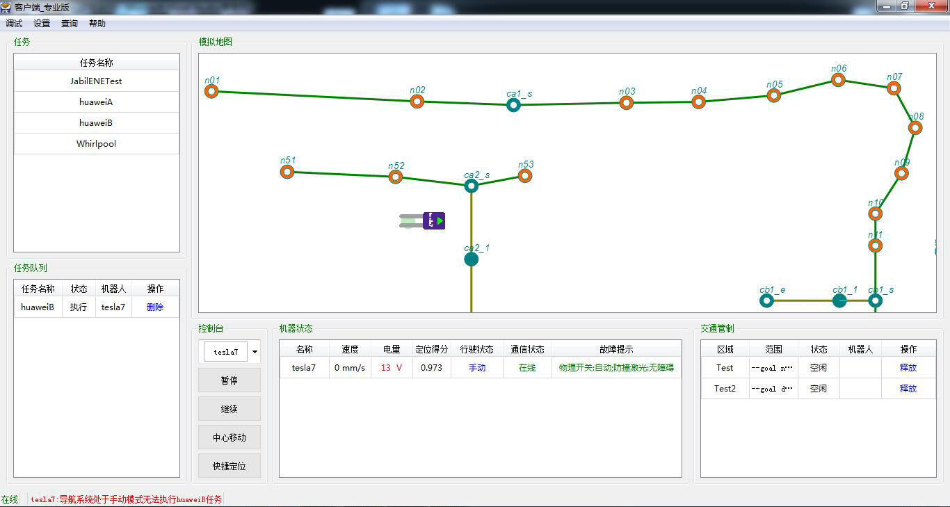The height and width of the screenshot is (507, 950).
Task: Click the tesla7 robot icon on map
Action: coord(433,221)
